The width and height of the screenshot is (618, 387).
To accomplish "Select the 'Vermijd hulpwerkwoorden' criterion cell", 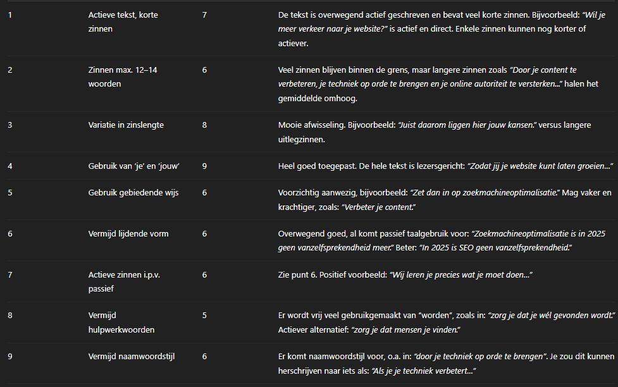I will coord(121,322).
